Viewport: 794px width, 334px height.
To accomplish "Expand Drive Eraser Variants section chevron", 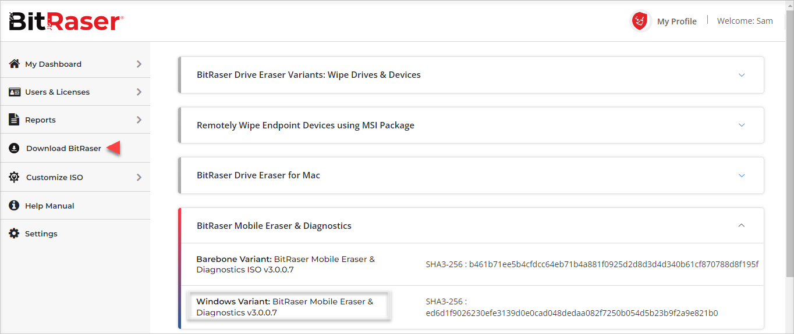I will click(742, 75).
